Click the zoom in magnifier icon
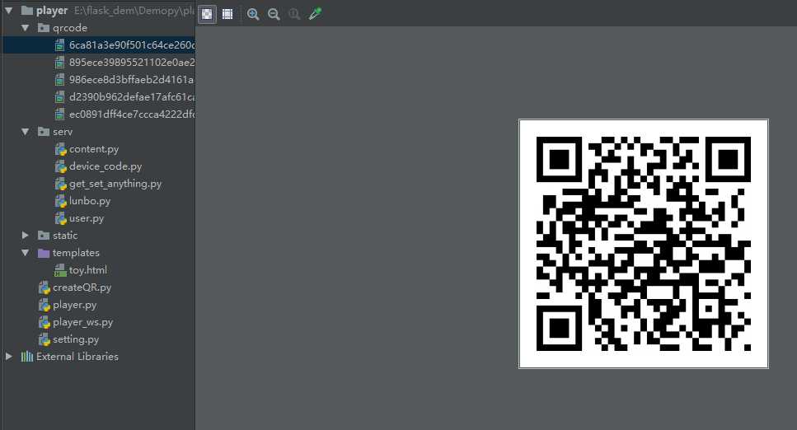 (253, 14)
